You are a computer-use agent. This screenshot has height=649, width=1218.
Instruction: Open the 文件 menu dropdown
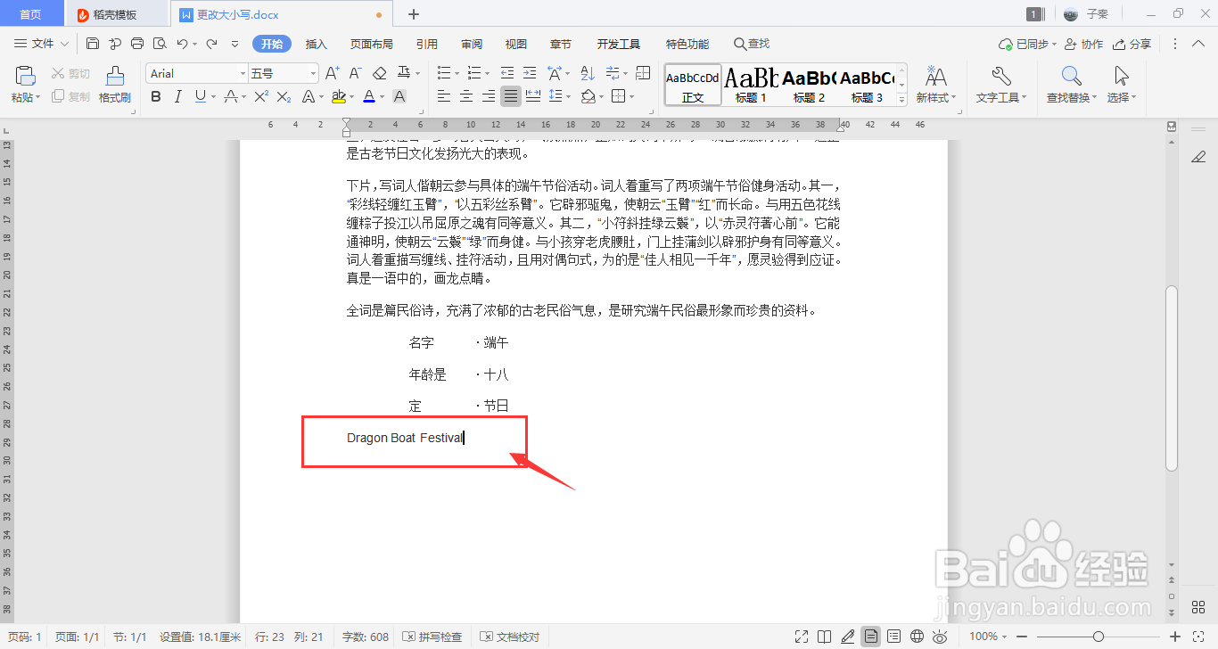pyautogui.click(x=42, y=44)
